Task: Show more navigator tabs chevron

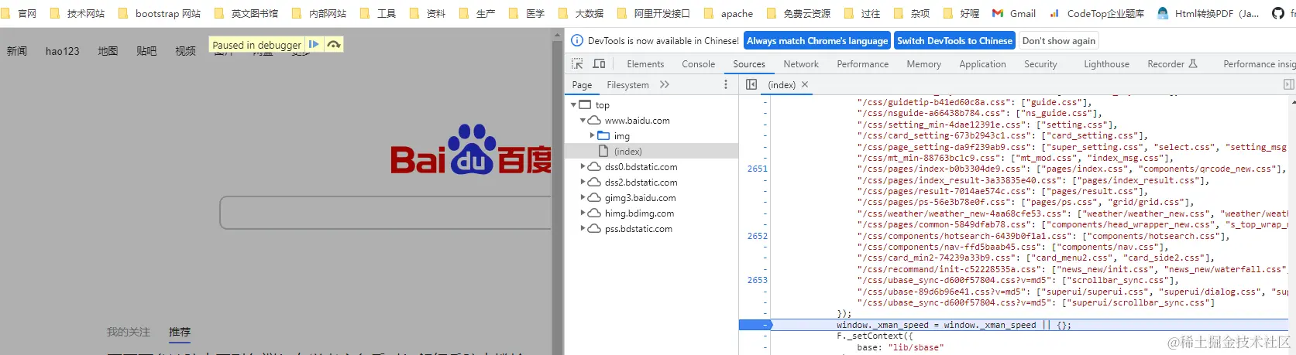Action: tap(665, 84)
